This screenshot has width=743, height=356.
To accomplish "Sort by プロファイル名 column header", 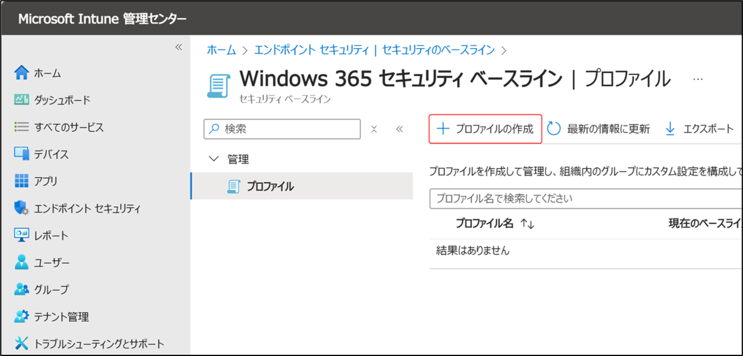I will click(495, 224).
